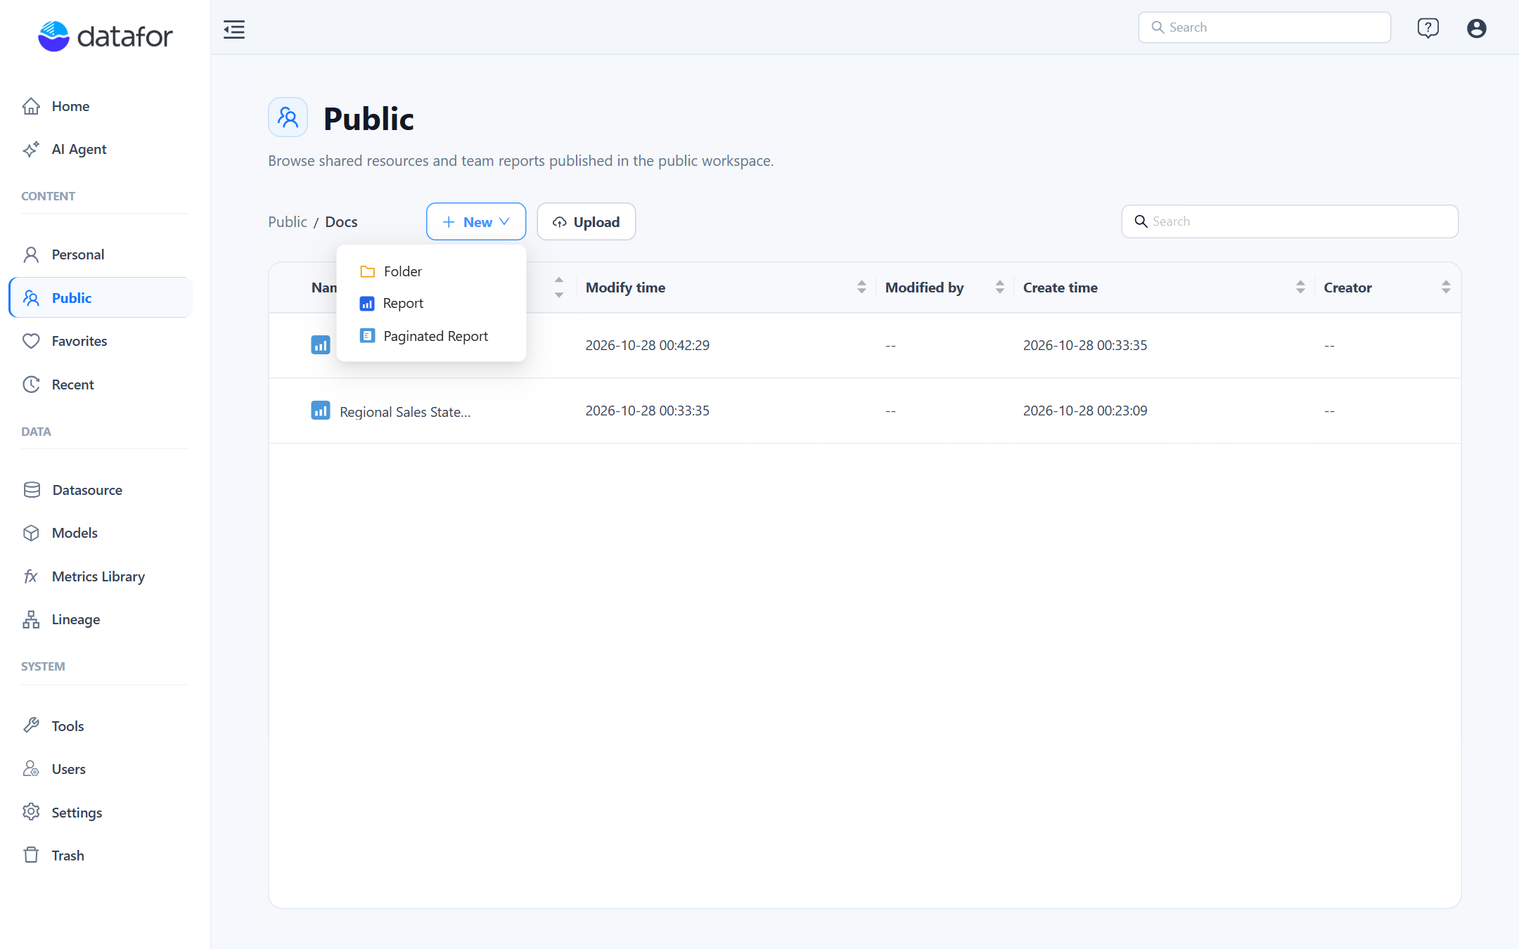The image size is (1519, 949).
Task: Click the report icon of the first table row
Action: tap(321, 345)
